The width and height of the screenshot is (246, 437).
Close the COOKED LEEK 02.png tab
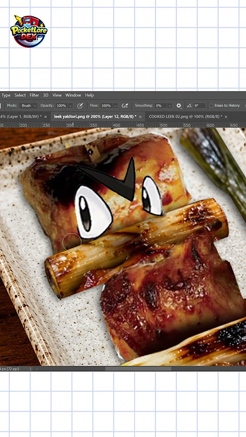226,117
